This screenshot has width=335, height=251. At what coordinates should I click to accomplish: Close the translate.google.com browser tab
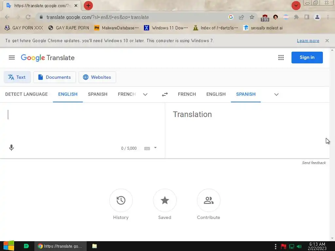click(76, 6)
